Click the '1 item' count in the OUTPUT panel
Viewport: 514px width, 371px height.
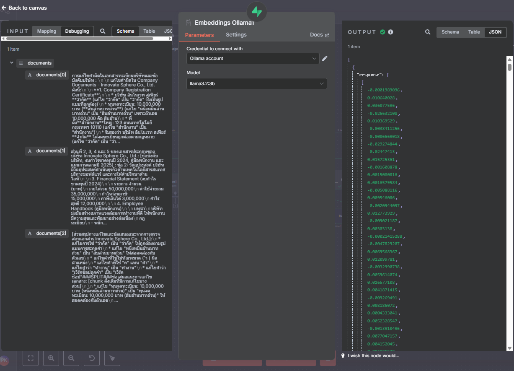[354, 47]
